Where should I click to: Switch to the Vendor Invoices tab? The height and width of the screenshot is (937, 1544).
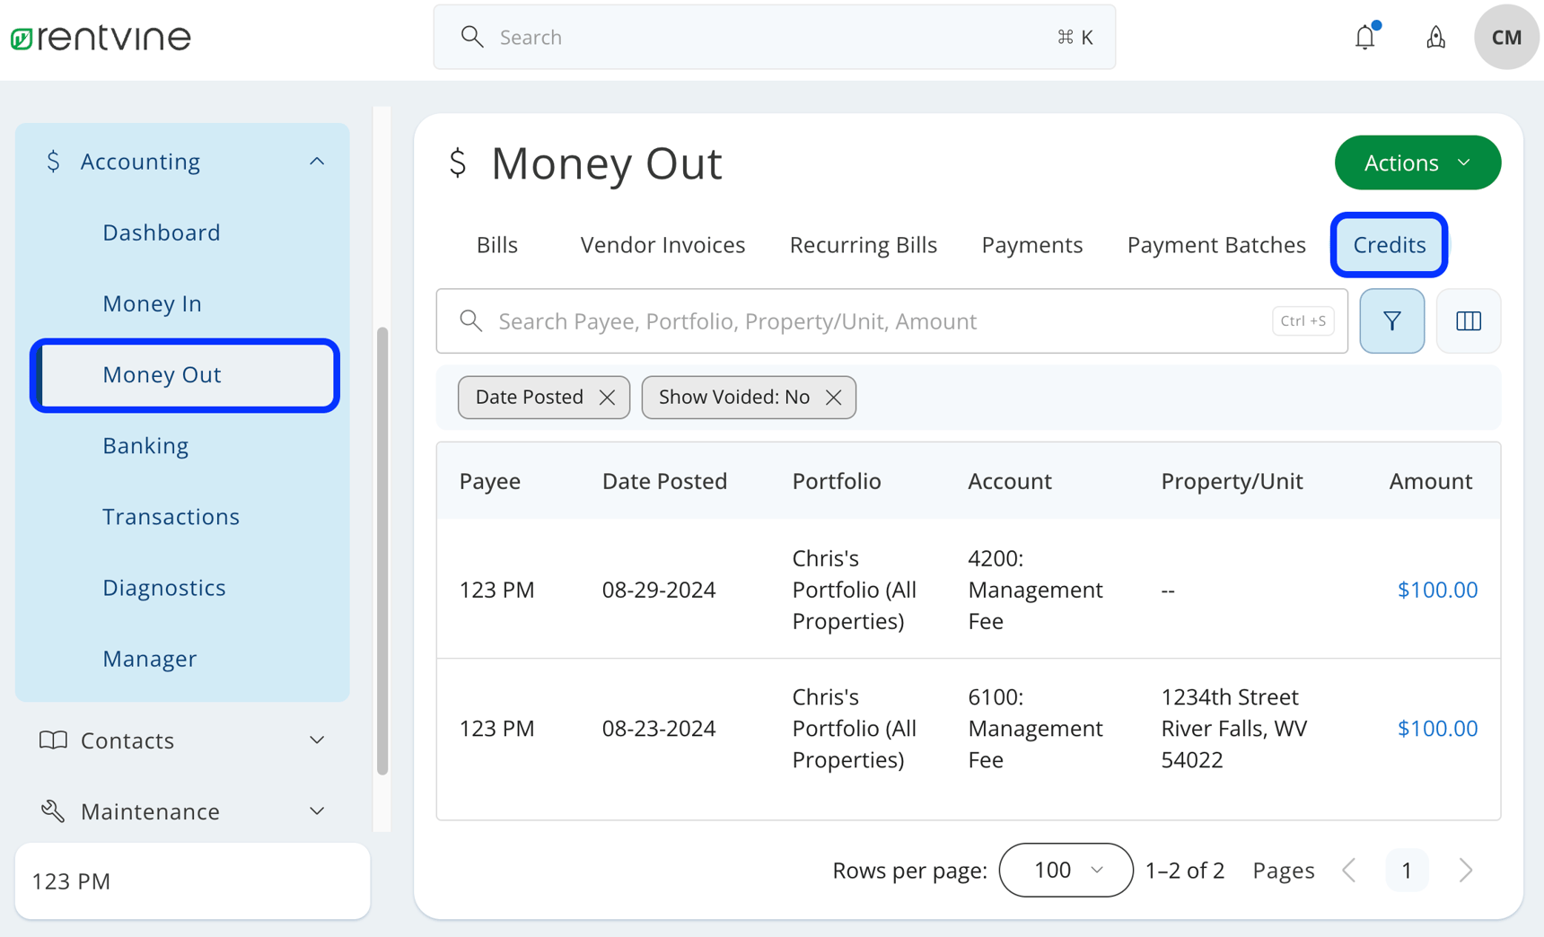662,245
